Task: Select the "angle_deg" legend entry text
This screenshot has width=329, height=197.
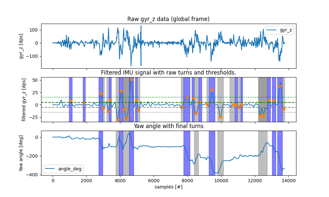Action: [70, 169]
